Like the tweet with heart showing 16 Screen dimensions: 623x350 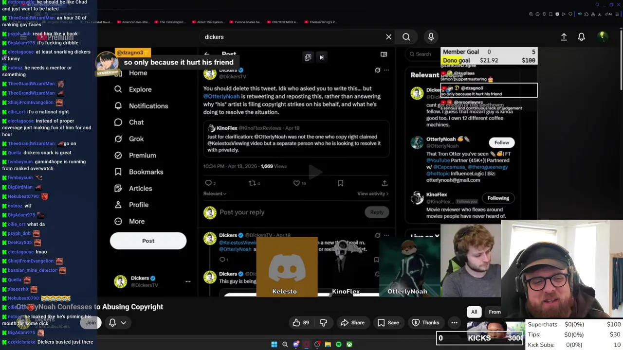point(299,183)
